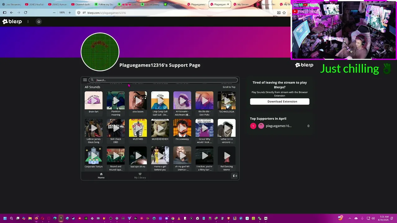Click the browser forward arrow
This screenshot has width=397, height=223.
click(19, 13)
